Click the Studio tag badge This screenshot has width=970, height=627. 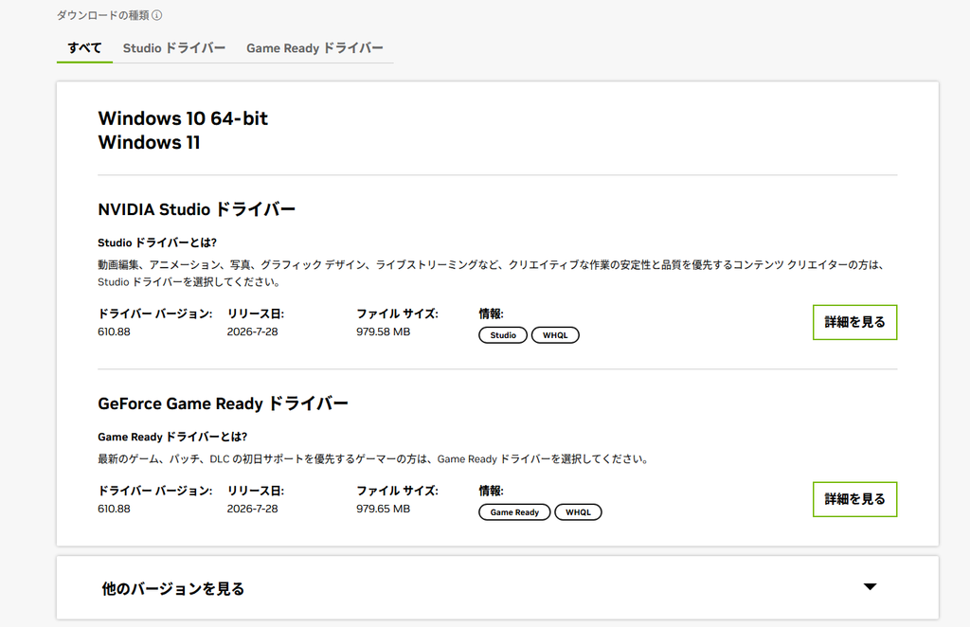tap(503, 335)
